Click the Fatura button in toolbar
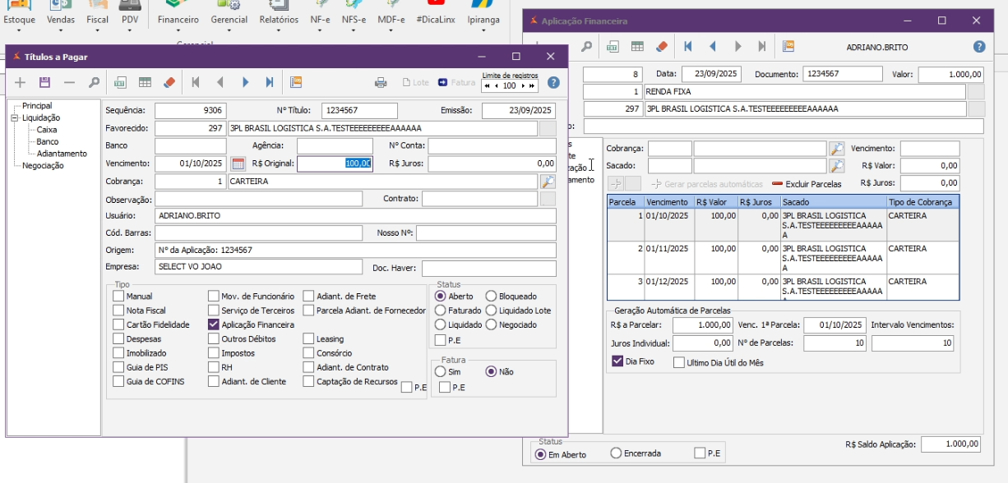1008x483 pixels. (x=456, y=82)
